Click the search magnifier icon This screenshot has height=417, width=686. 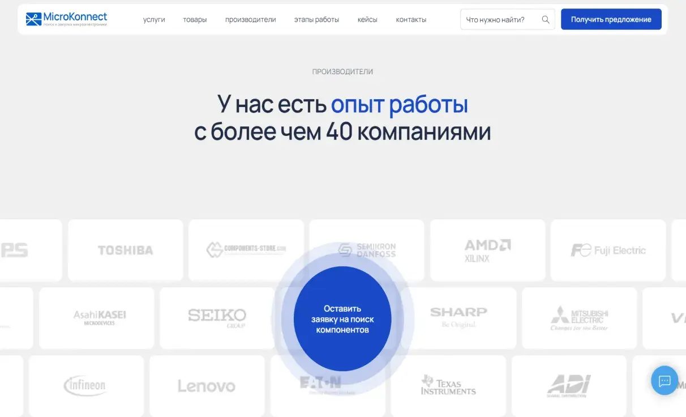tap(546, 19)
